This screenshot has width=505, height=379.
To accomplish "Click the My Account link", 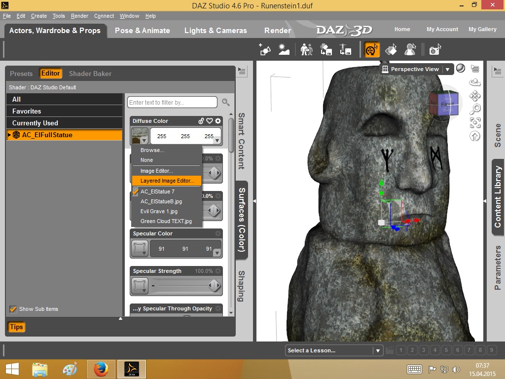I will point(442,29).
